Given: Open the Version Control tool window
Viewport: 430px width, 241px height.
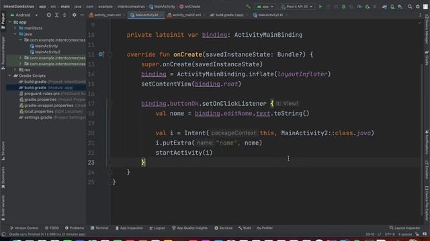Looking at the screenshot, I should tap(24, 228).
